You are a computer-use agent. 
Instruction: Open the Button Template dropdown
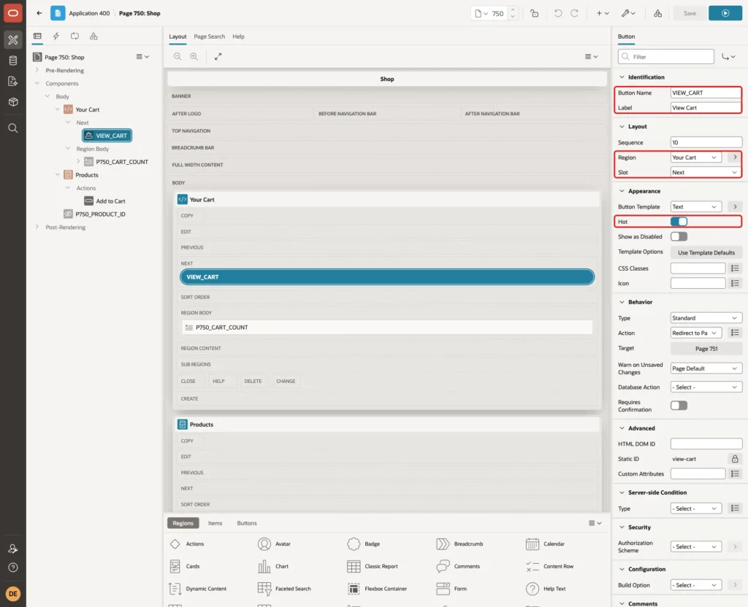pyautogui.click(x=695, y=206)
